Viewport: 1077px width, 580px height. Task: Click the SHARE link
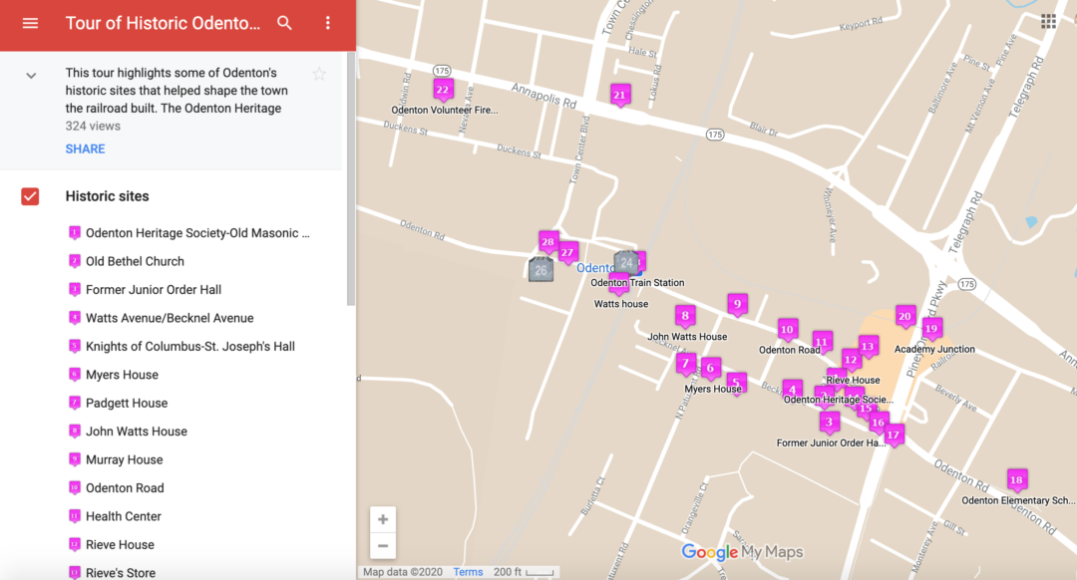pyautogui.click(x=85, y=148)
